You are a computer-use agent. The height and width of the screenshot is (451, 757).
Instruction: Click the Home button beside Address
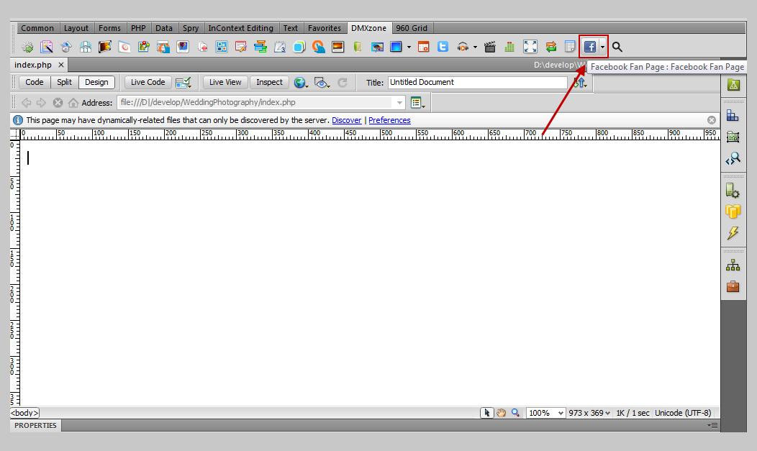[73, 102]
